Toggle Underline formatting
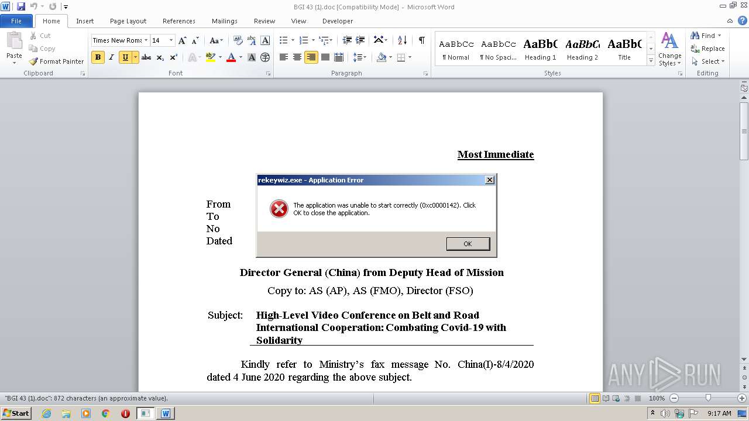Viewport: 749px width, 421px height. (125, 57)
